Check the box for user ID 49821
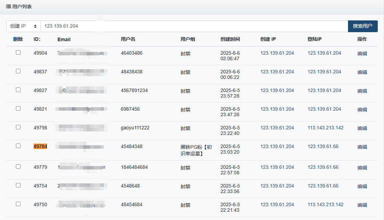The width and height of the screenshot is (384, 220). pyautogui.click(x=18, y=108)
